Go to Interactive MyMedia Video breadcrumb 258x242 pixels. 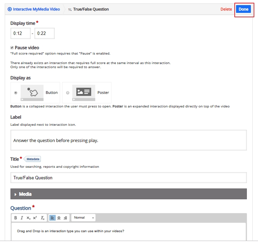click(34, 9)
